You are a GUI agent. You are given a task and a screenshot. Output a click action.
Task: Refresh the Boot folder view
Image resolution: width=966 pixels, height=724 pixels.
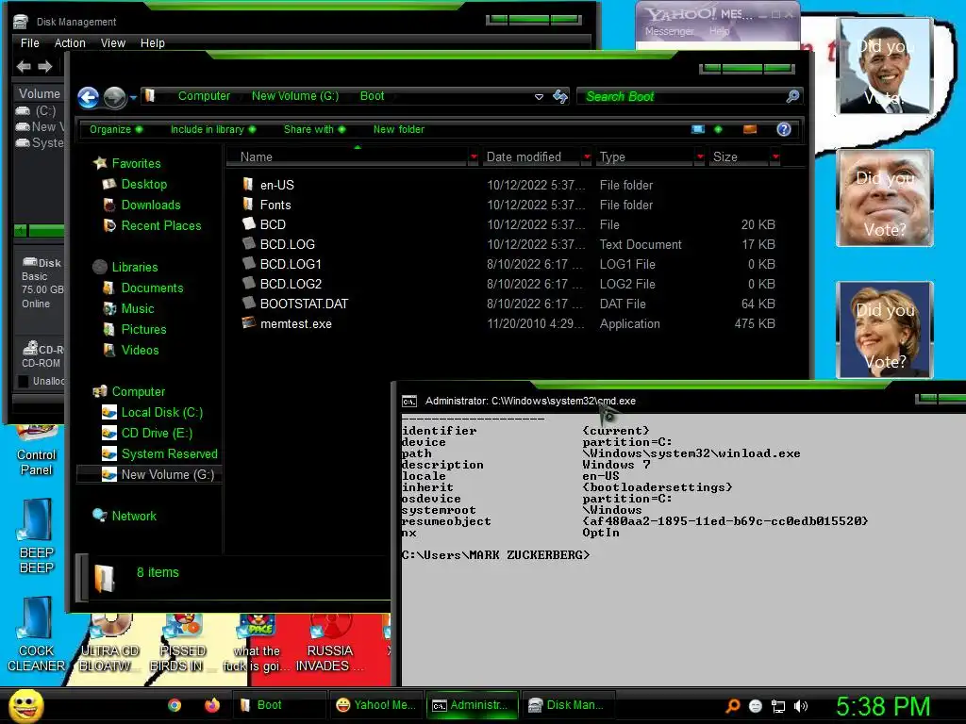[x=560, y=96]
